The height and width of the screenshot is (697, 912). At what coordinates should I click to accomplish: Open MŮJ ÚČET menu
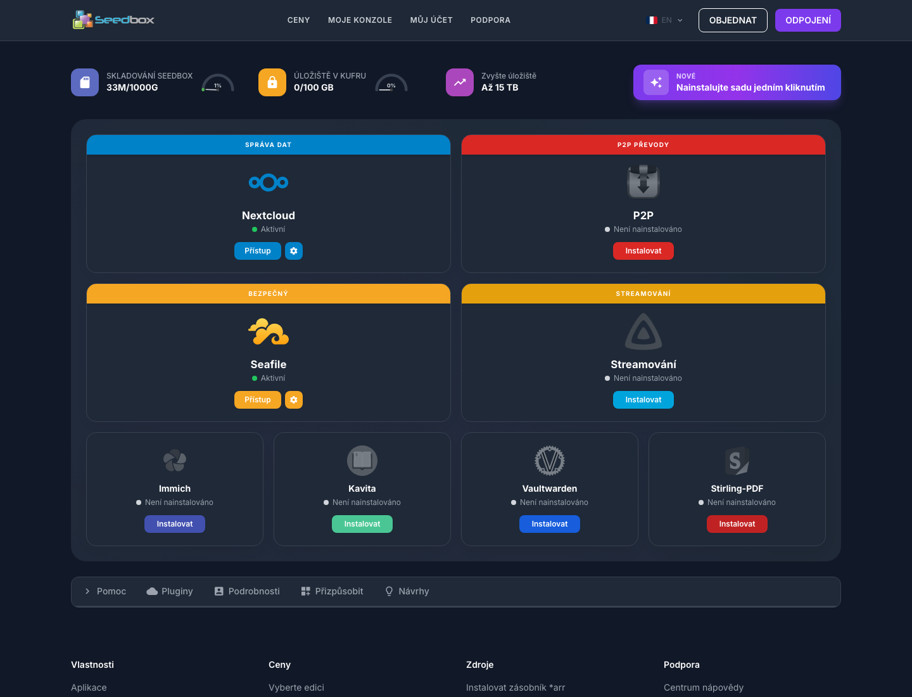431,20
